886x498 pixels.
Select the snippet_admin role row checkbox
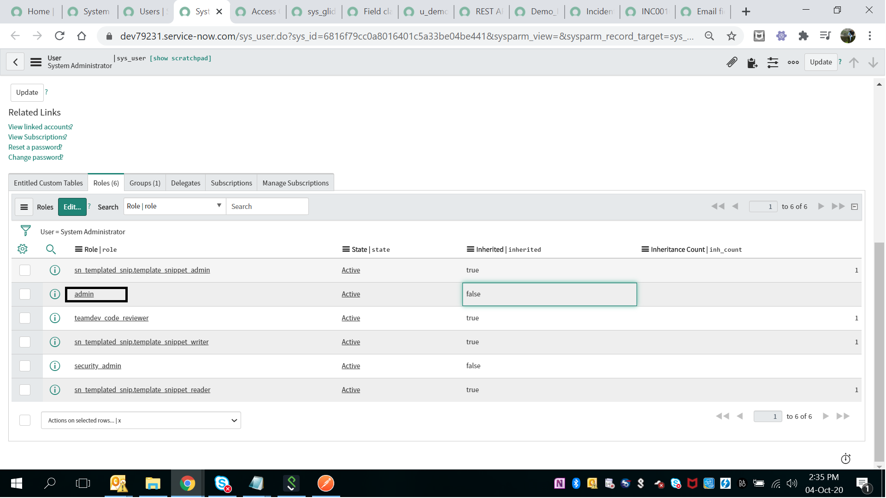[x=25, y=271]
